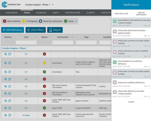This screenshot has width=151, height=121.
Task: Click the Conspector logo
Action: point(11,5)
